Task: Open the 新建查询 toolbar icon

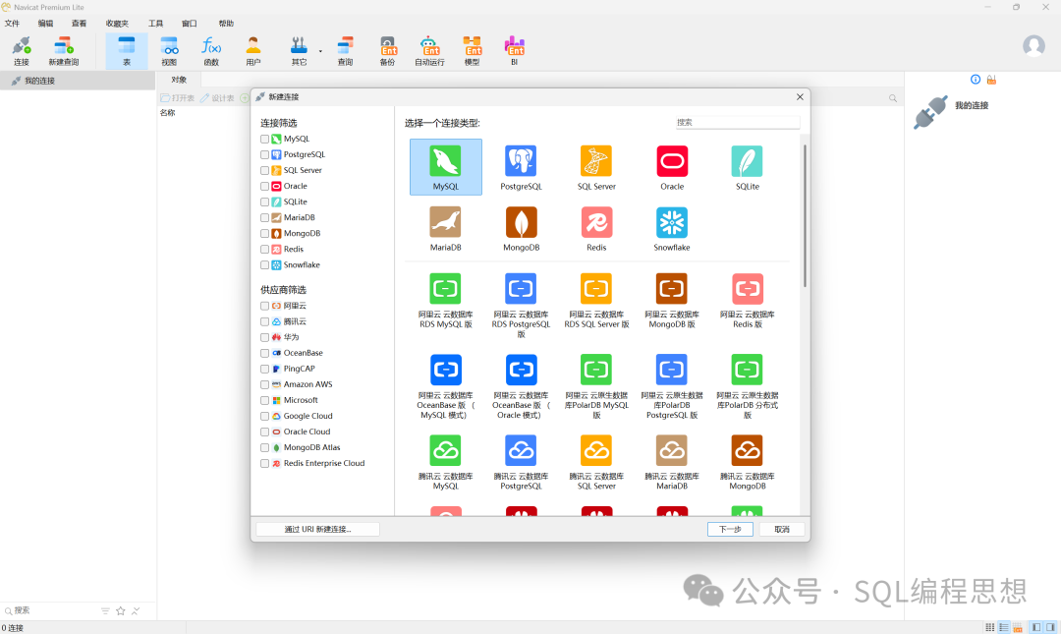Action: point(64,50)
